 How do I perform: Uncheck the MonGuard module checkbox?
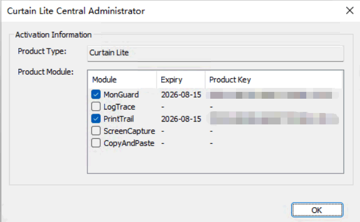[x=96, y=94]
